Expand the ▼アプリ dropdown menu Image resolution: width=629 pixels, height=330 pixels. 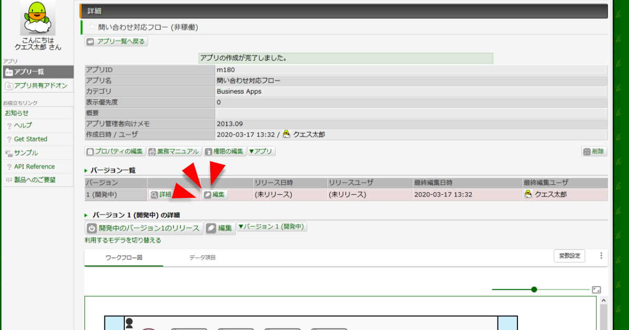(262, 151)
